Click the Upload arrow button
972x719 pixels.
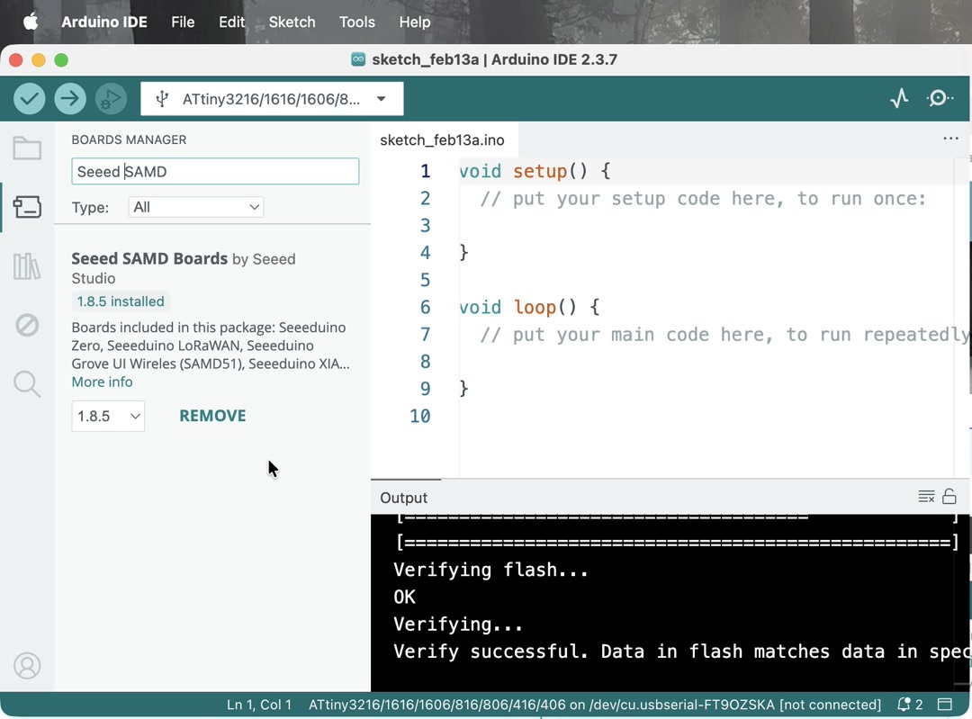click(x=70, y=99)
